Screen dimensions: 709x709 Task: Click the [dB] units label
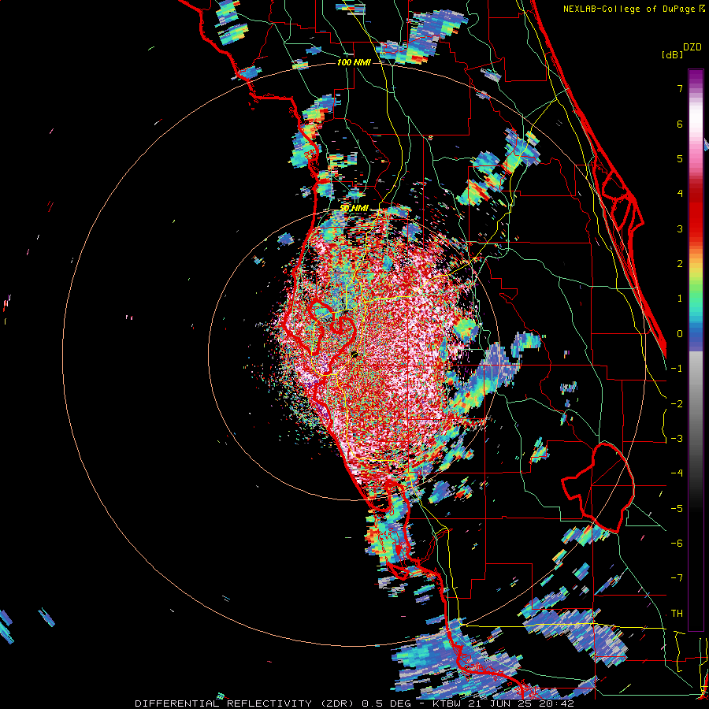pyautogui.click(x=672, y=54)
